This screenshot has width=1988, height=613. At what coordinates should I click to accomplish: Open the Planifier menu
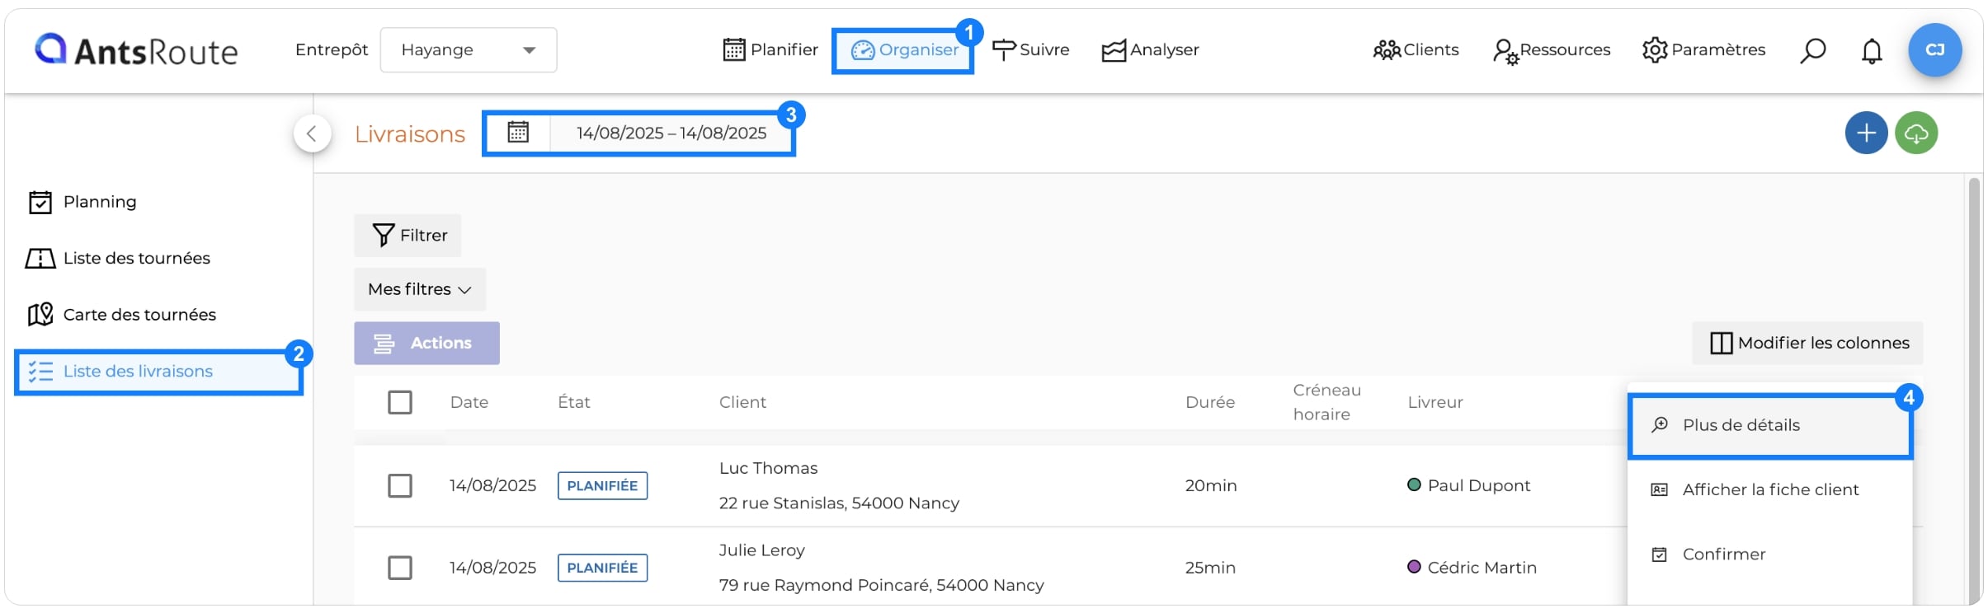tap(770, 50)
